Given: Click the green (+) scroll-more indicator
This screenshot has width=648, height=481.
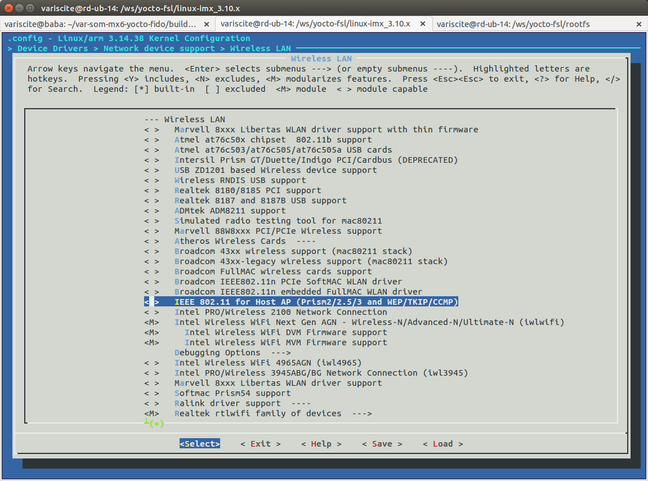Looking at the screenshot, I should coord(156,424).
